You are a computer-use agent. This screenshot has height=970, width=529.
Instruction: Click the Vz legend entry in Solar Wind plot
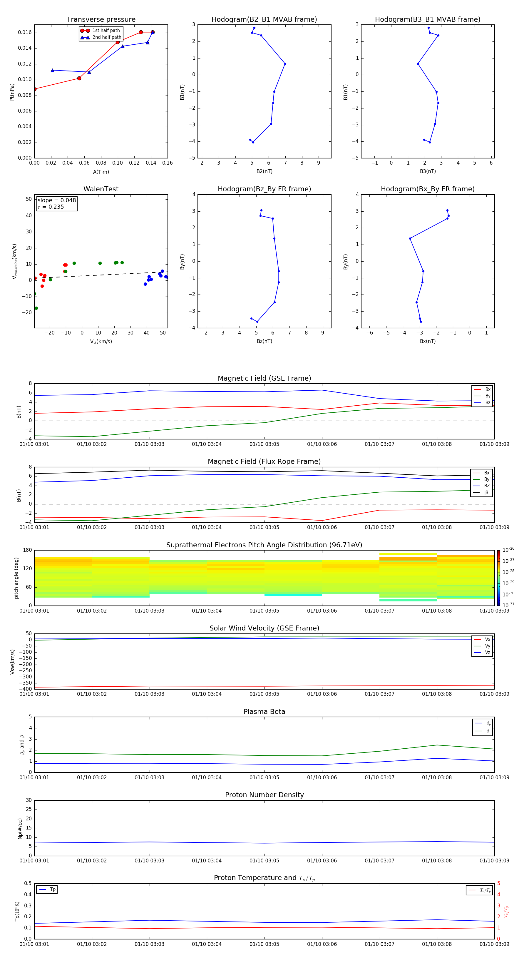[x=482, y=653]
